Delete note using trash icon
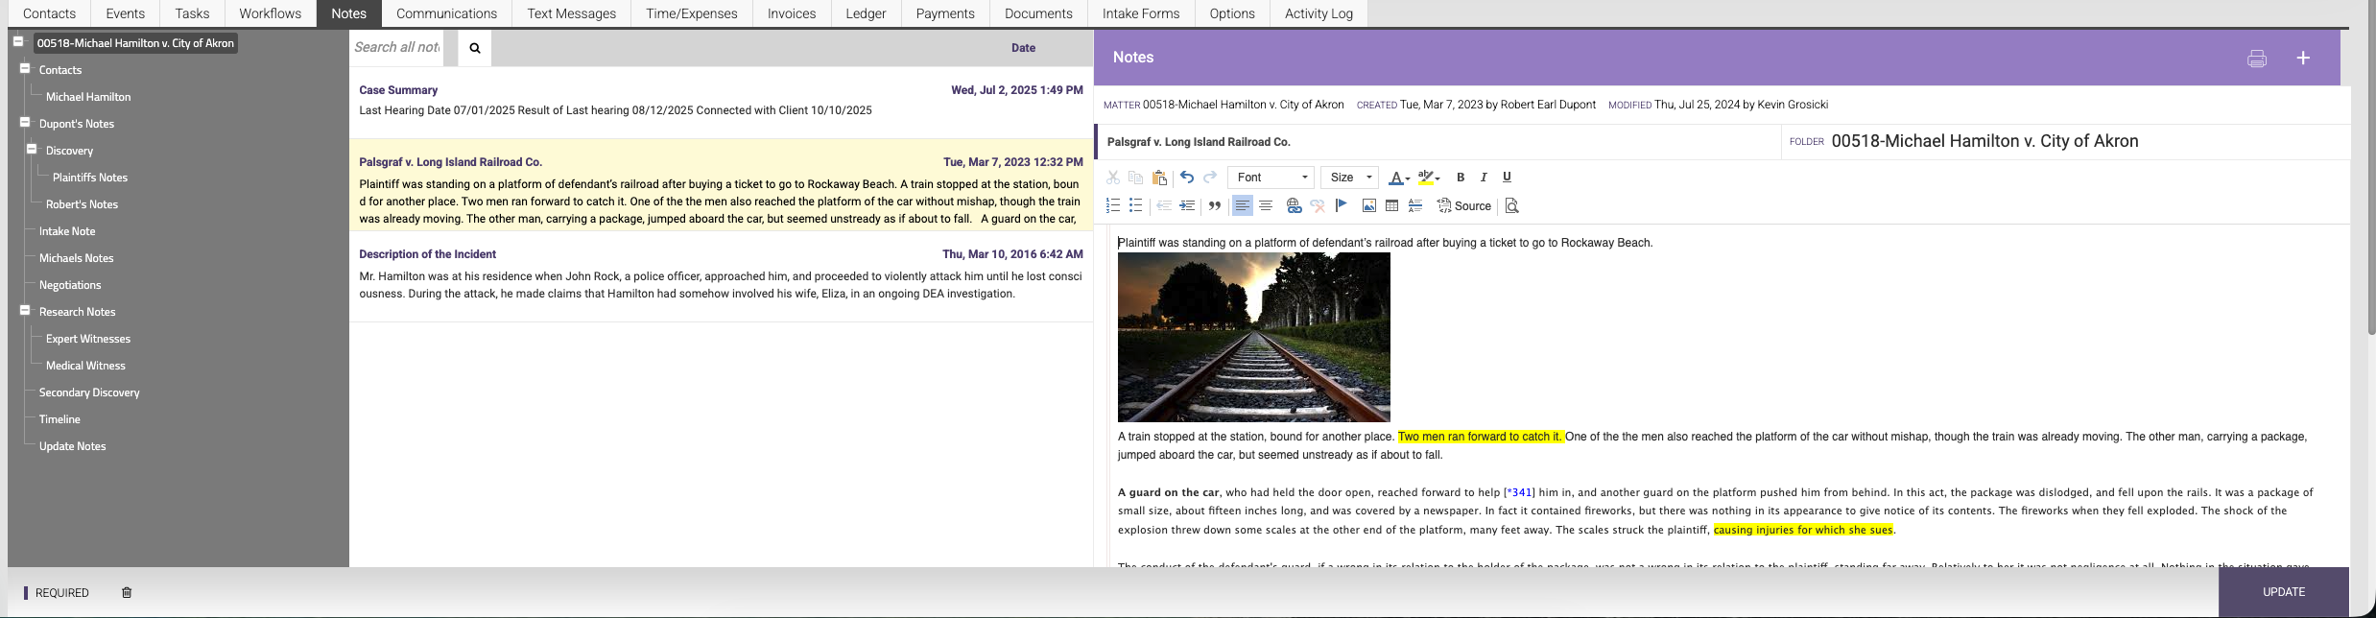The width and height of the screenshot is (2376, 618). click(127, 593)
